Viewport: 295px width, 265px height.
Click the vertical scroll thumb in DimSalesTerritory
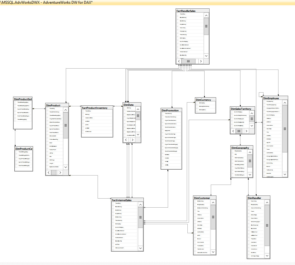tap(252, 119)
